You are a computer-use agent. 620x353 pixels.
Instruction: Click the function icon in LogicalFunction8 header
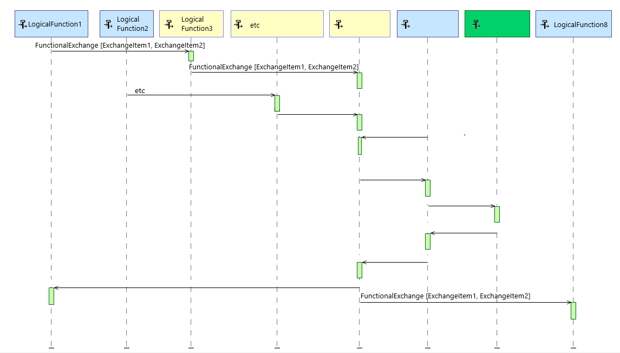point(545,24)
